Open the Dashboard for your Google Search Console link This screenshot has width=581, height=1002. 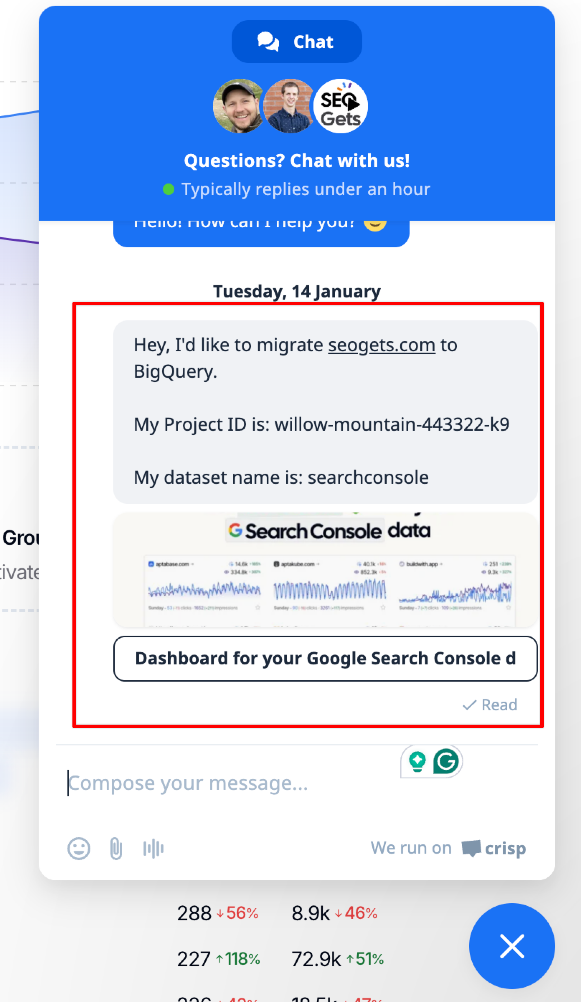click(x=325, y=658)
